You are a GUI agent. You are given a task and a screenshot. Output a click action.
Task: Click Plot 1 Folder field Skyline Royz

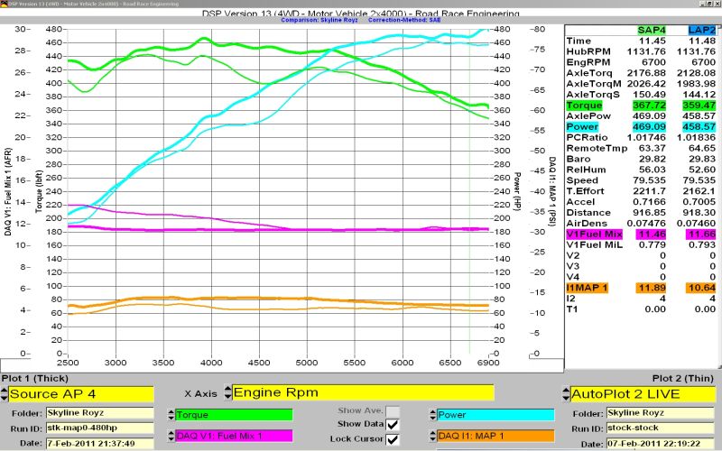click(99, 413)
